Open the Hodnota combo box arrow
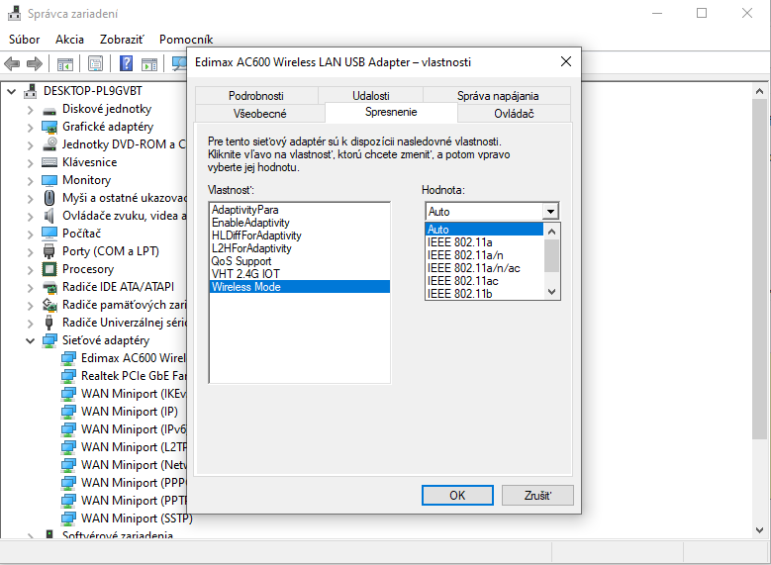 (550, 212)
